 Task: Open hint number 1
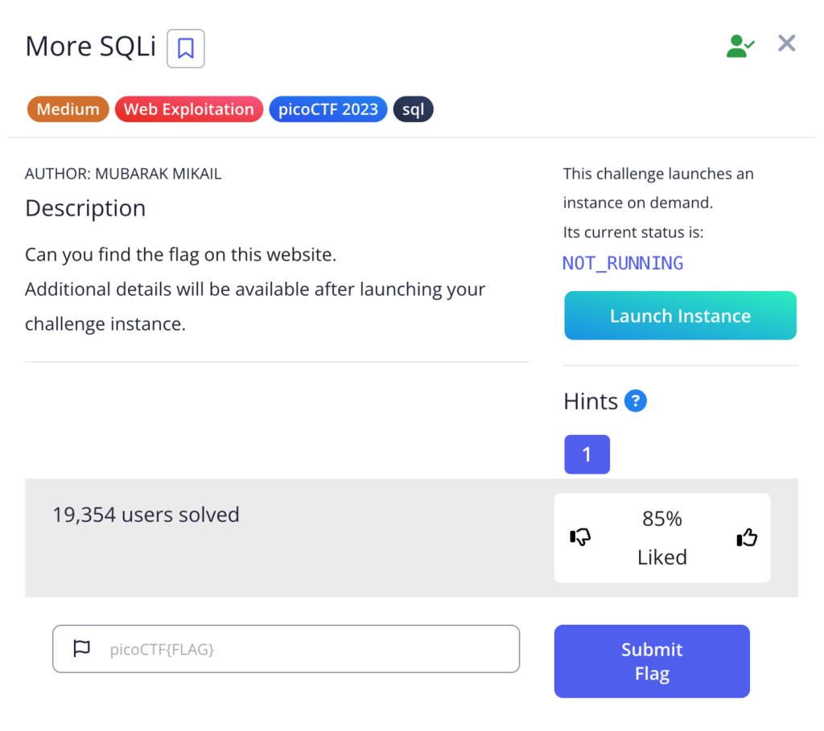click(x=587, y=454)
